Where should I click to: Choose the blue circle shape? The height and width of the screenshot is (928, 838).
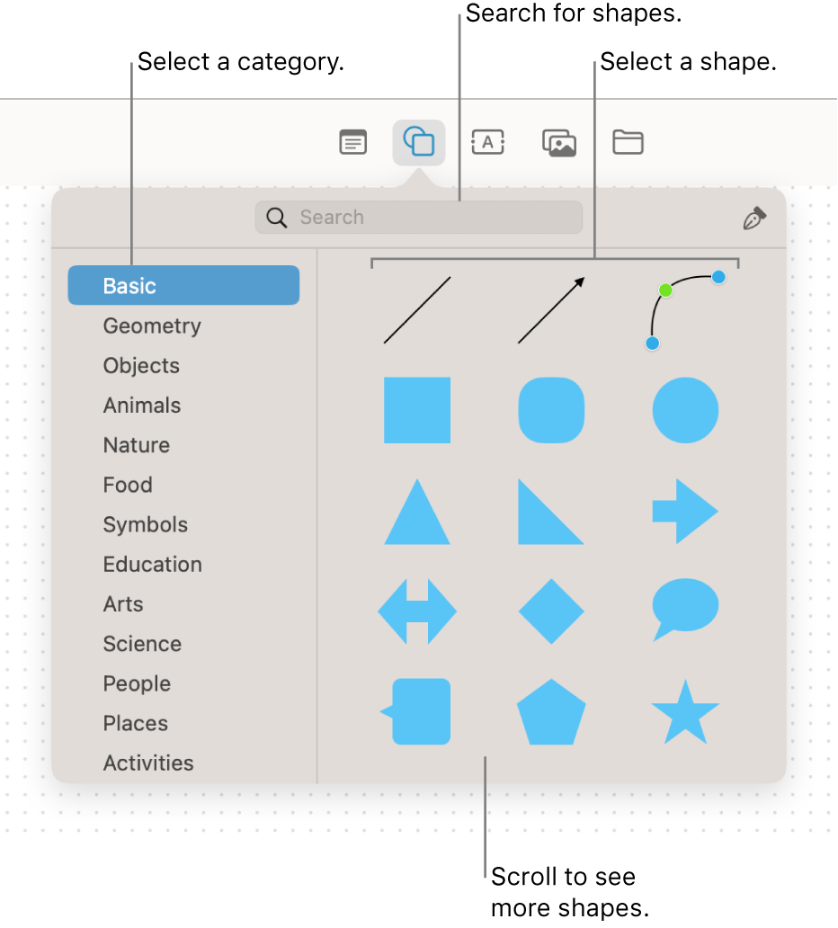click(x=685, y=411)
